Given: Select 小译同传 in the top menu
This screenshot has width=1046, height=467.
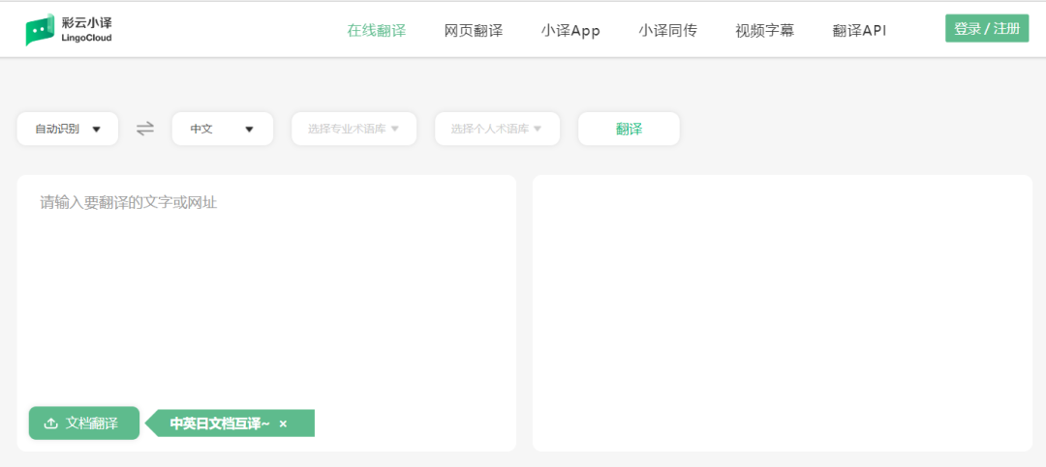Looking at the screenshot, I should [x=667, y=30].
